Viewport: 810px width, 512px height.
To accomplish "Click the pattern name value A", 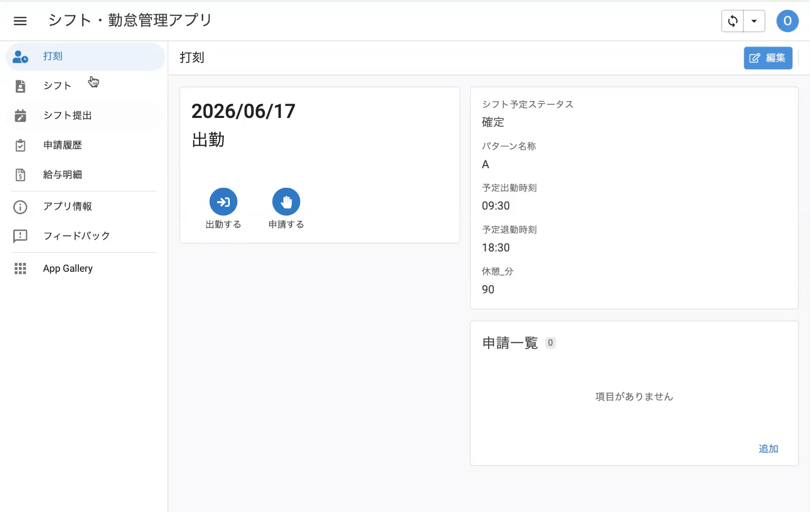I will tap(485, 164).
